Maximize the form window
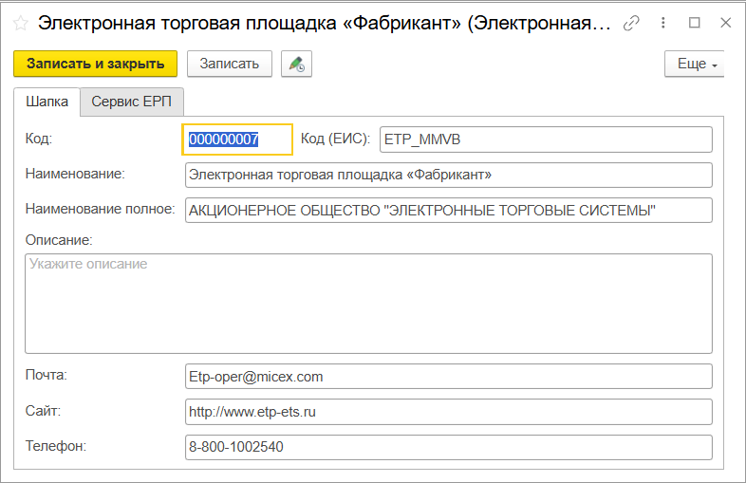This screenshot has width=746, height=483. tap(695, 23)
